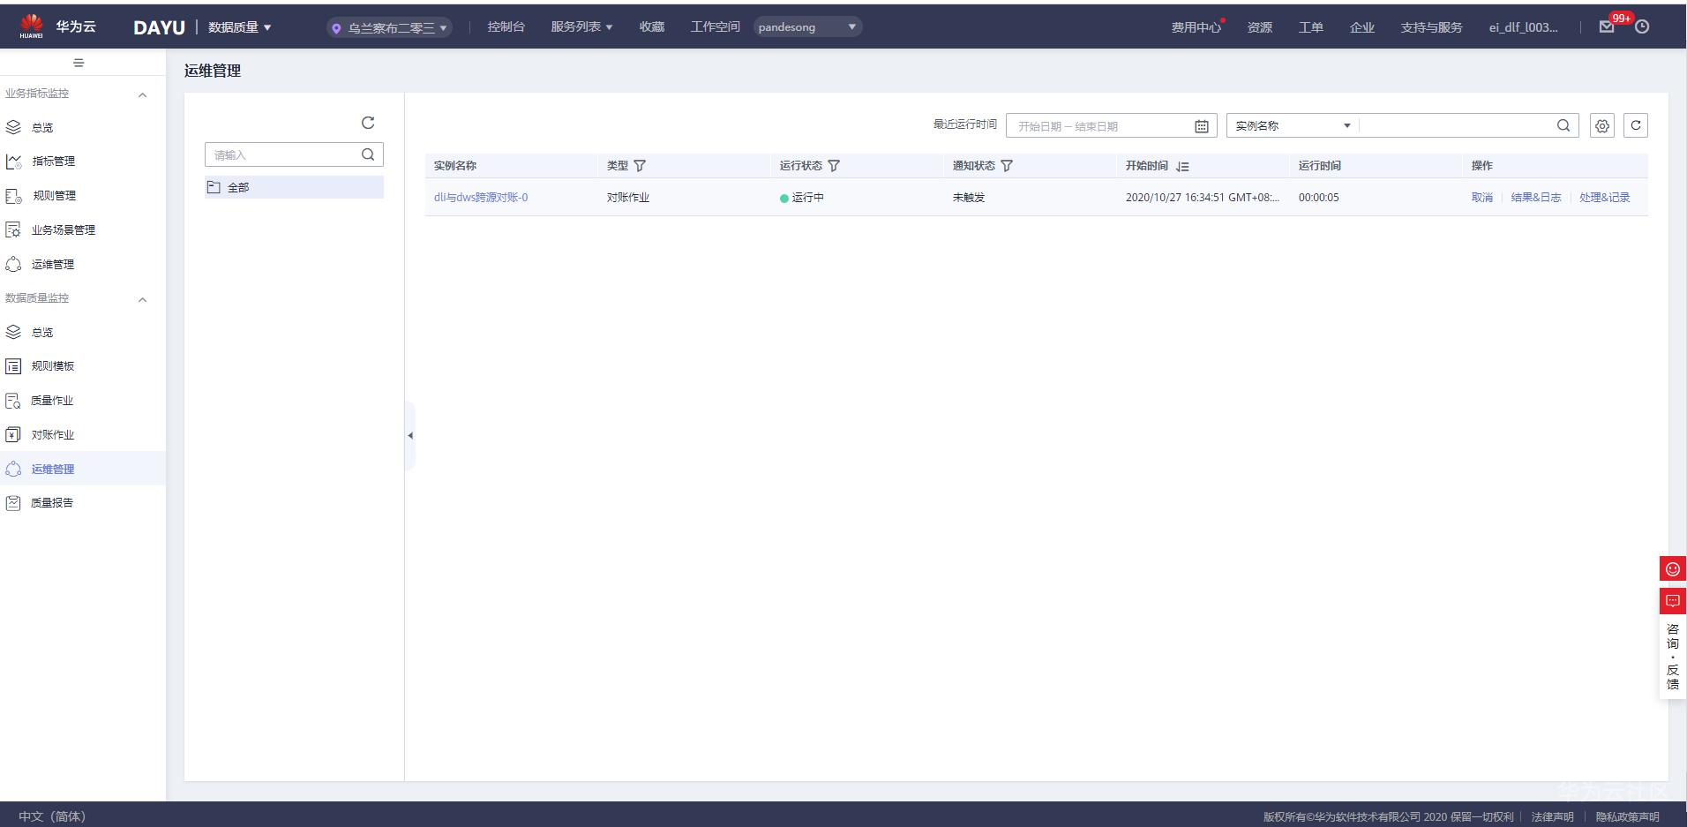
Task: Click the Huawei Cloud logo
Action: click(58, 26)
